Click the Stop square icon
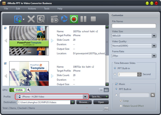 (x=93, y=19)
